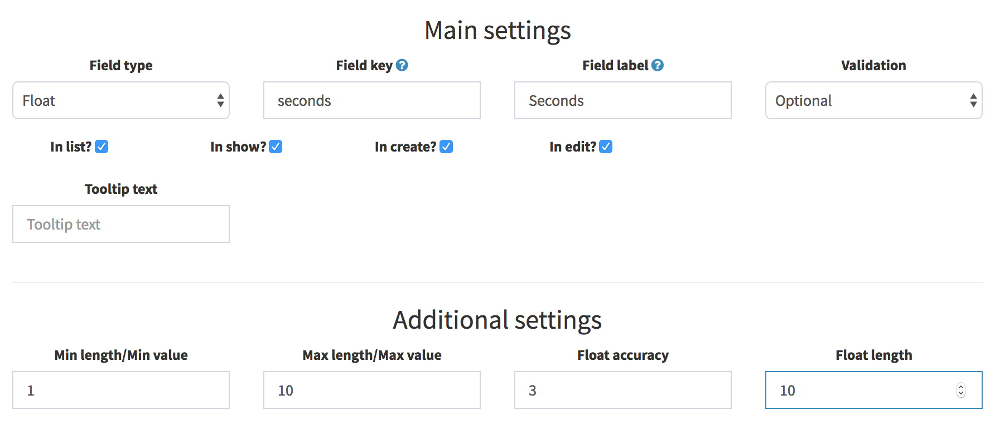This screenshot has width=995, height=429.
Task: Click the 'Main settings' heading
Action: point(498,31)
